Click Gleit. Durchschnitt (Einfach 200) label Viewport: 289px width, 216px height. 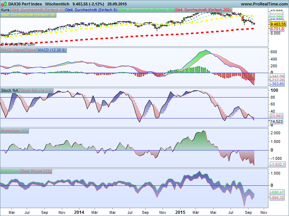[203, 10]
